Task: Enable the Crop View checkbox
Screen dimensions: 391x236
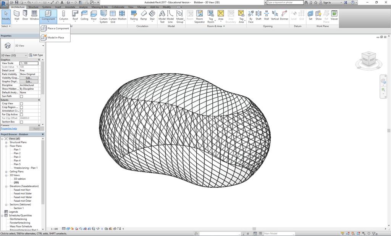Action: click(x=21, y=104)
